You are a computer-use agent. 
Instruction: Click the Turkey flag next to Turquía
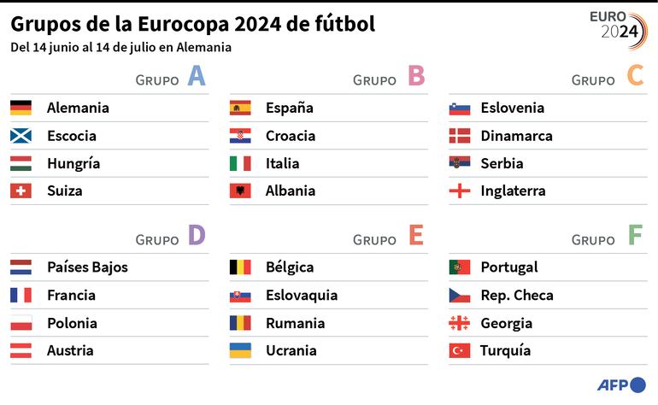click(460, 350)
